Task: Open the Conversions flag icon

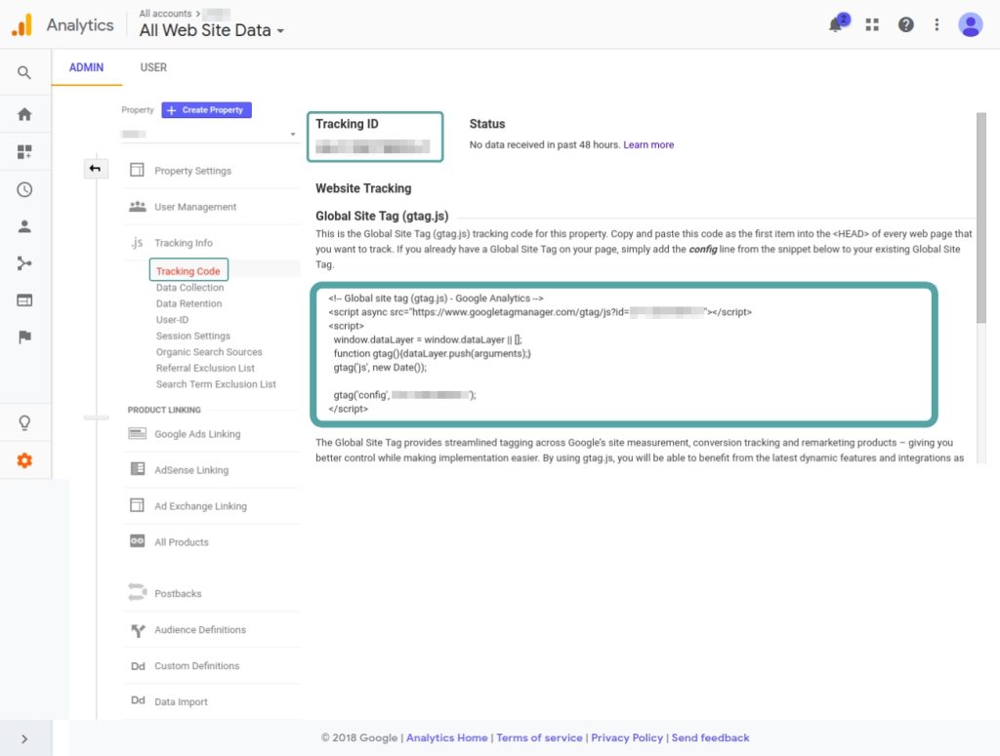Action: 23,337
